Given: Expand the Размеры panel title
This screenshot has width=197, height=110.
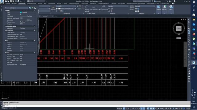Looking at the screenshot, I should point(67,13).
